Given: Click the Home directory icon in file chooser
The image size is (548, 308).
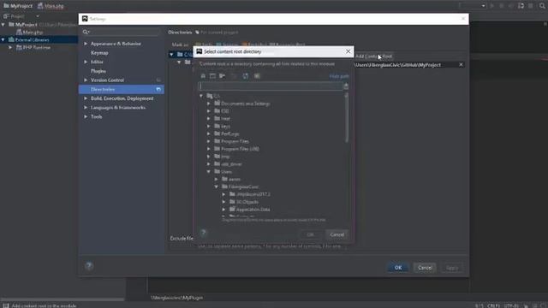Looking at the screenshot, I should pos(203,76).
